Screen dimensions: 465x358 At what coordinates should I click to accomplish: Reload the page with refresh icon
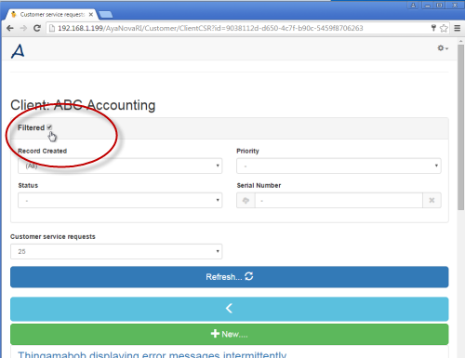pos(37,28)
